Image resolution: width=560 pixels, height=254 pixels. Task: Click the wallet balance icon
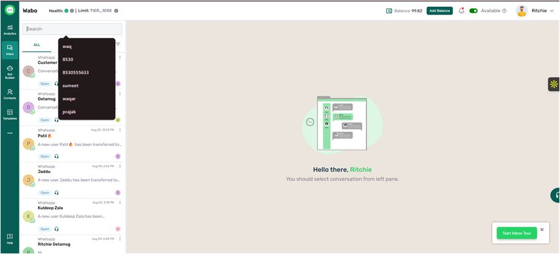point(390,11)
